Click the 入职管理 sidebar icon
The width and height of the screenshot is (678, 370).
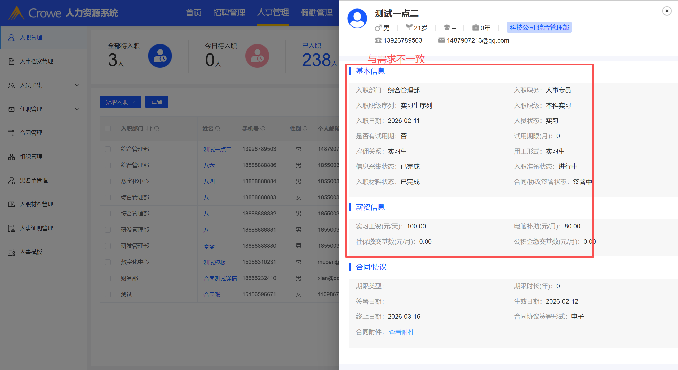point(11,38)
